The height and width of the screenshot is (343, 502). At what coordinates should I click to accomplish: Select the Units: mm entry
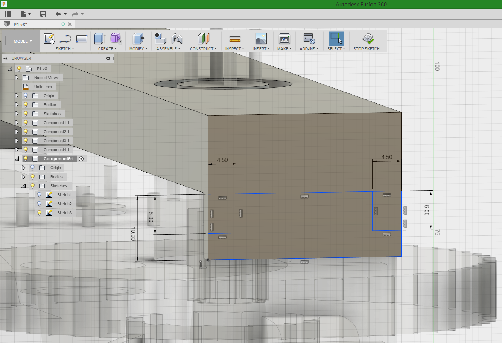point(43,87)
